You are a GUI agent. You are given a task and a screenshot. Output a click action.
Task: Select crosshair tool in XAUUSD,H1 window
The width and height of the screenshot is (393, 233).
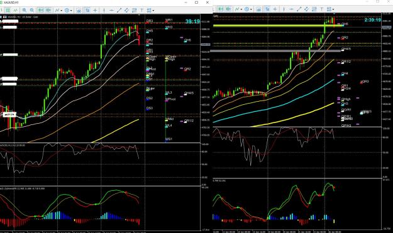point(95,10)
